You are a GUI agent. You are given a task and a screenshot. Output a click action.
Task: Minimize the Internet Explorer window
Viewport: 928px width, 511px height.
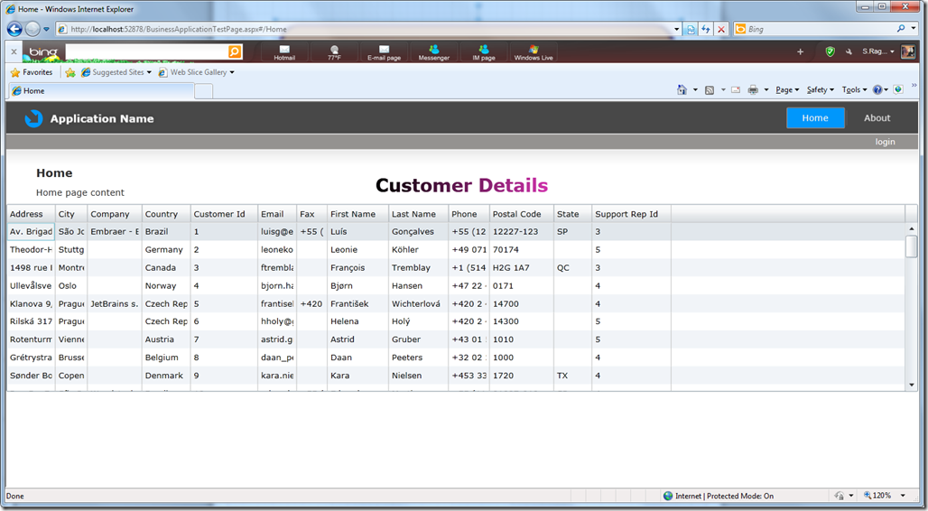867,6
